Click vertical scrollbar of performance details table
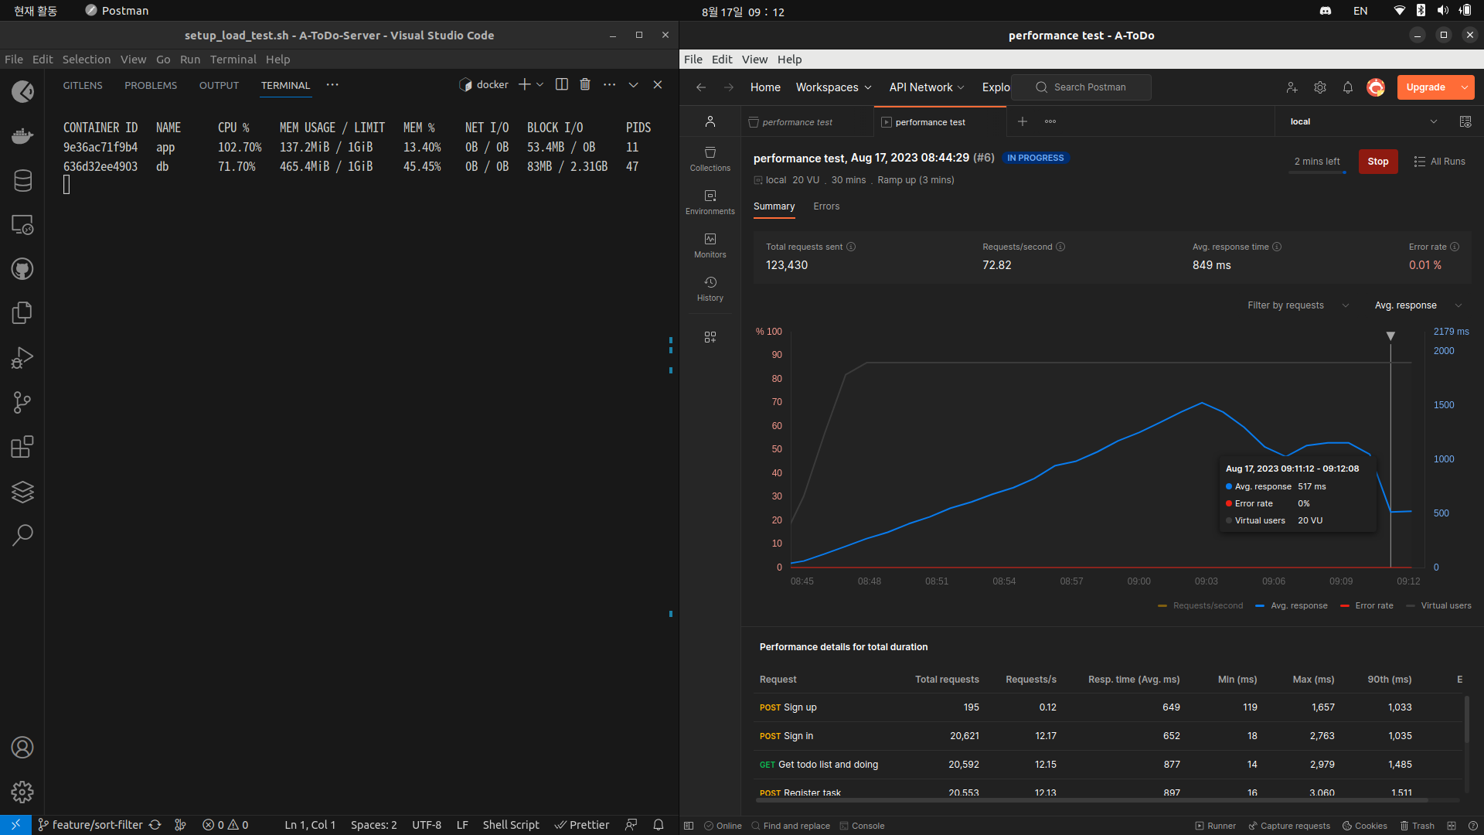 pos(1466,719)
